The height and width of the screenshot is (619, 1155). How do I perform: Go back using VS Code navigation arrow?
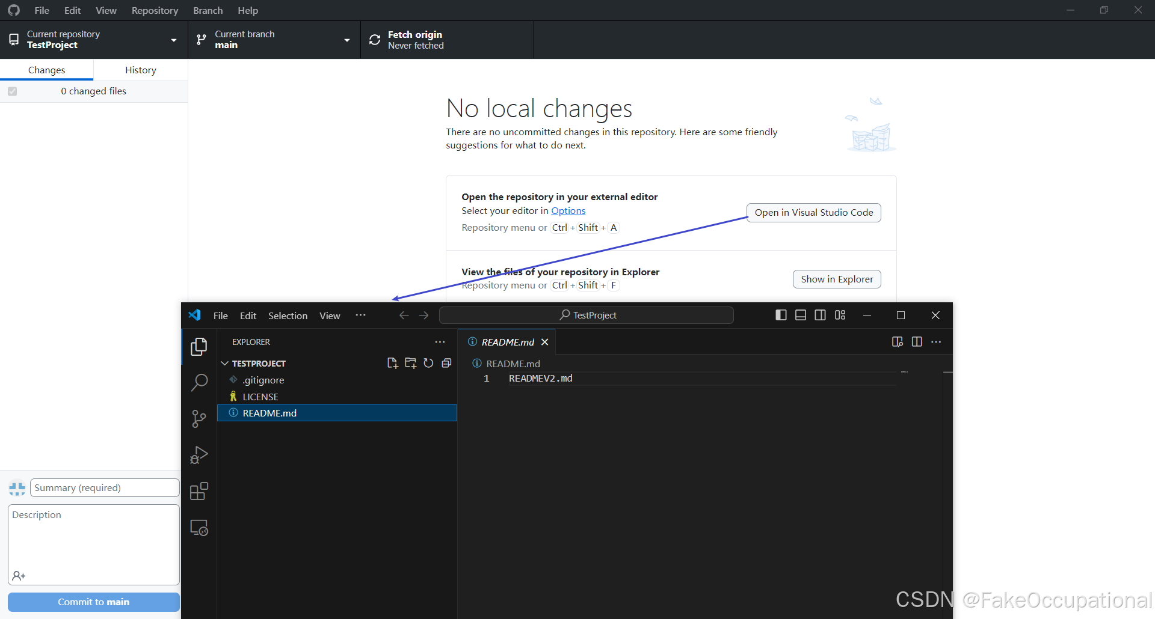tap(404, 315)
